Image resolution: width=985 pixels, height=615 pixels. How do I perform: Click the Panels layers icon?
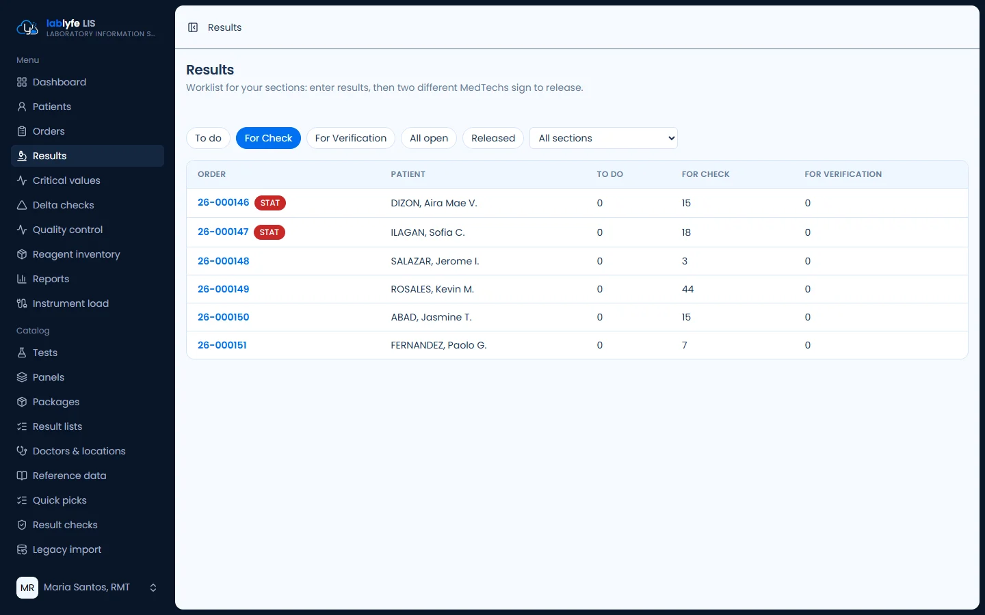[x=22, y=377]
